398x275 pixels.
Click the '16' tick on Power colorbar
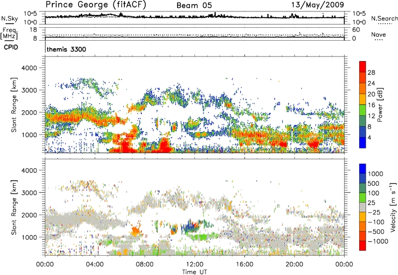(371, 105)
